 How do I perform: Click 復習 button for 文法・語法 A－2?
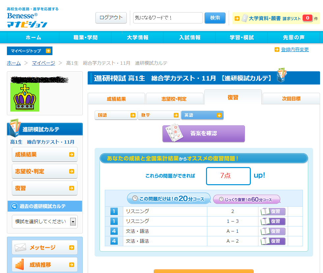tap(273, 241)
